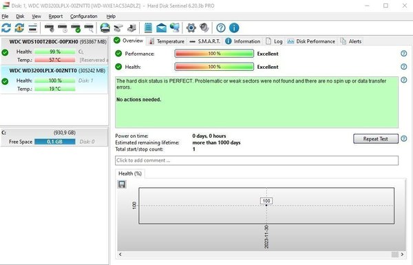
Task: Click the disk with magnifier toolbar icon
Action: (x=89, y=28)
